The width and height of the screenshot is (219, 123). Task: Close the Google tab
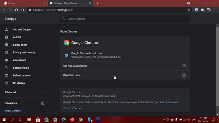(44, 3)
